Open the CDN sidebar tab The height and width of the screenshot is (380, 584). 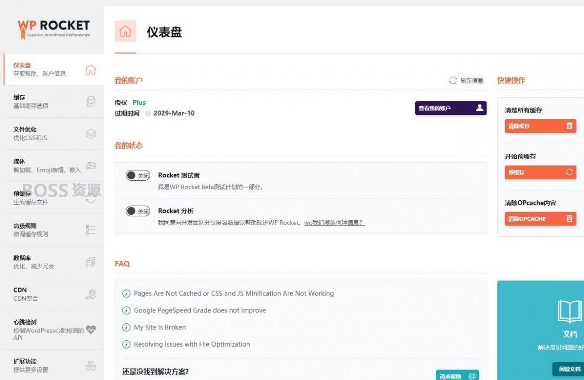point(54,294)
